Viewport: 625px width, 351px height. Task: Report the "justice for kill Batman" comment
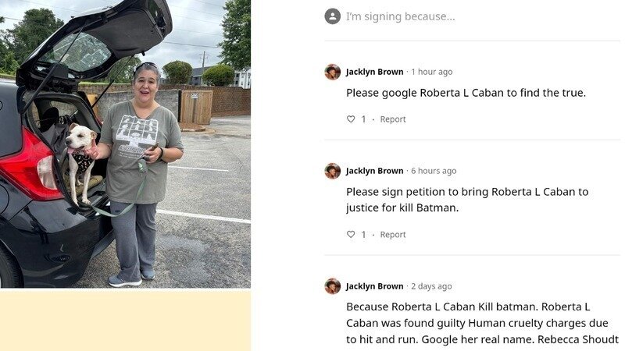click(393, 235)
